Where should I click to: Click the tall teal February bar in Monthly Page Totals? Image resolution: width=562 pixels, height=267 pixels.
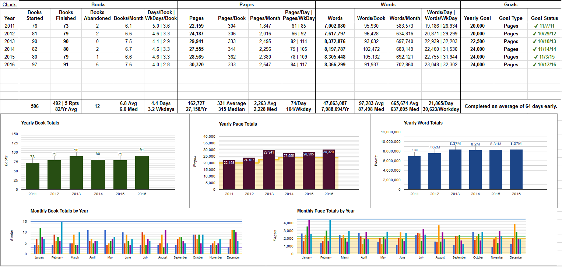(x=330, y=237)
